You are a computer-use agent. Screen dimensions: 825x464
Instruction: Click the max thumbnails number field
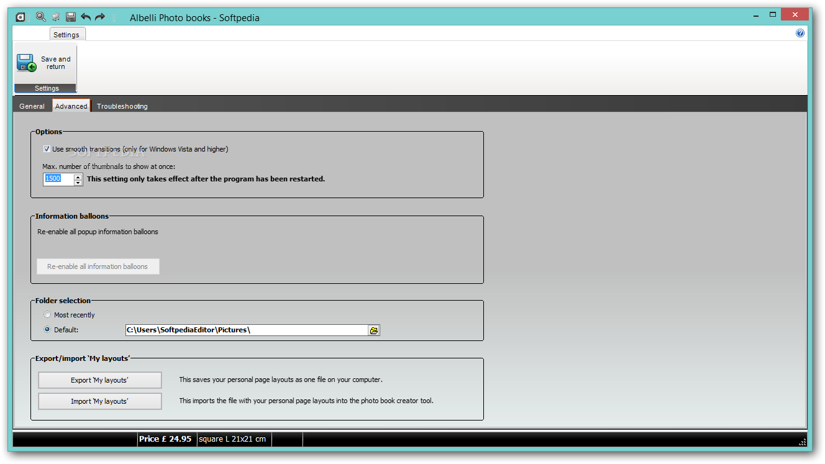pos(58,179)
